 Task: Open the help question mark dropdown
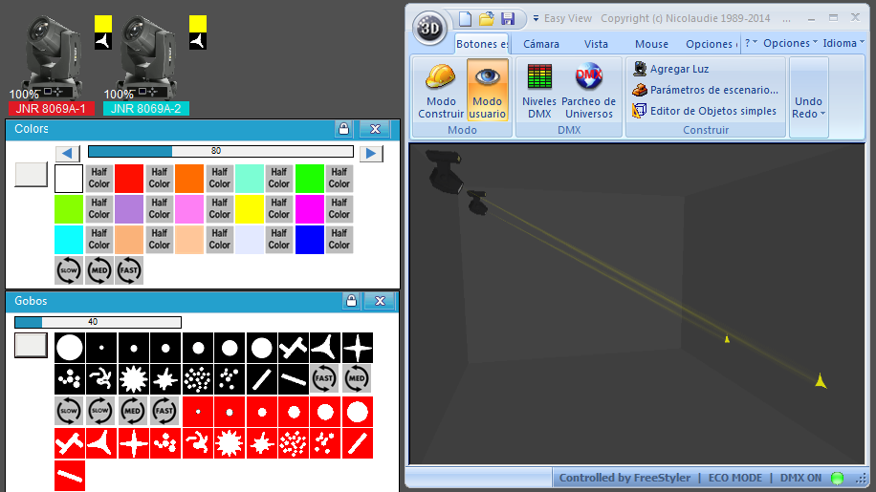(751, 43)
